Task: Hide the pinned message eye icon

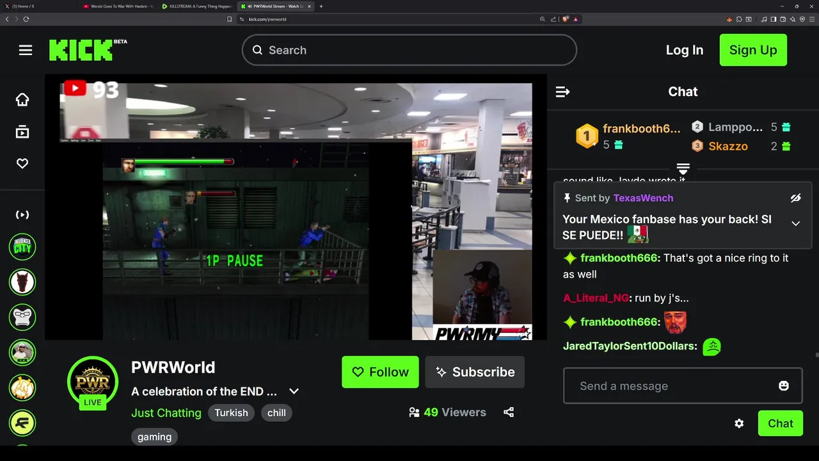Action: tap(795, 198)
